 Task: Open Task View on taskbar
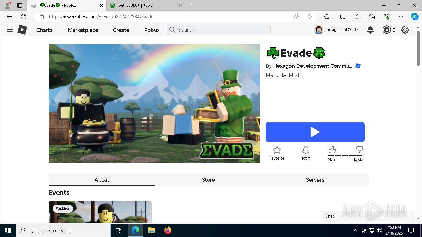pos(119,230)
